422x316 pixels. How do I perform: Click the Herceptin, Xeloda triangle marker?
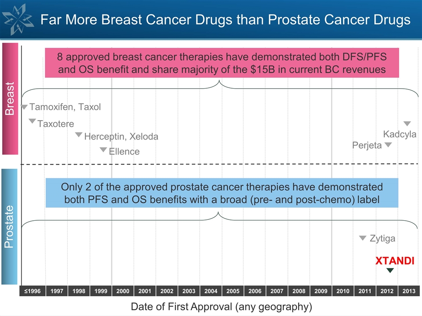(79, 134)
